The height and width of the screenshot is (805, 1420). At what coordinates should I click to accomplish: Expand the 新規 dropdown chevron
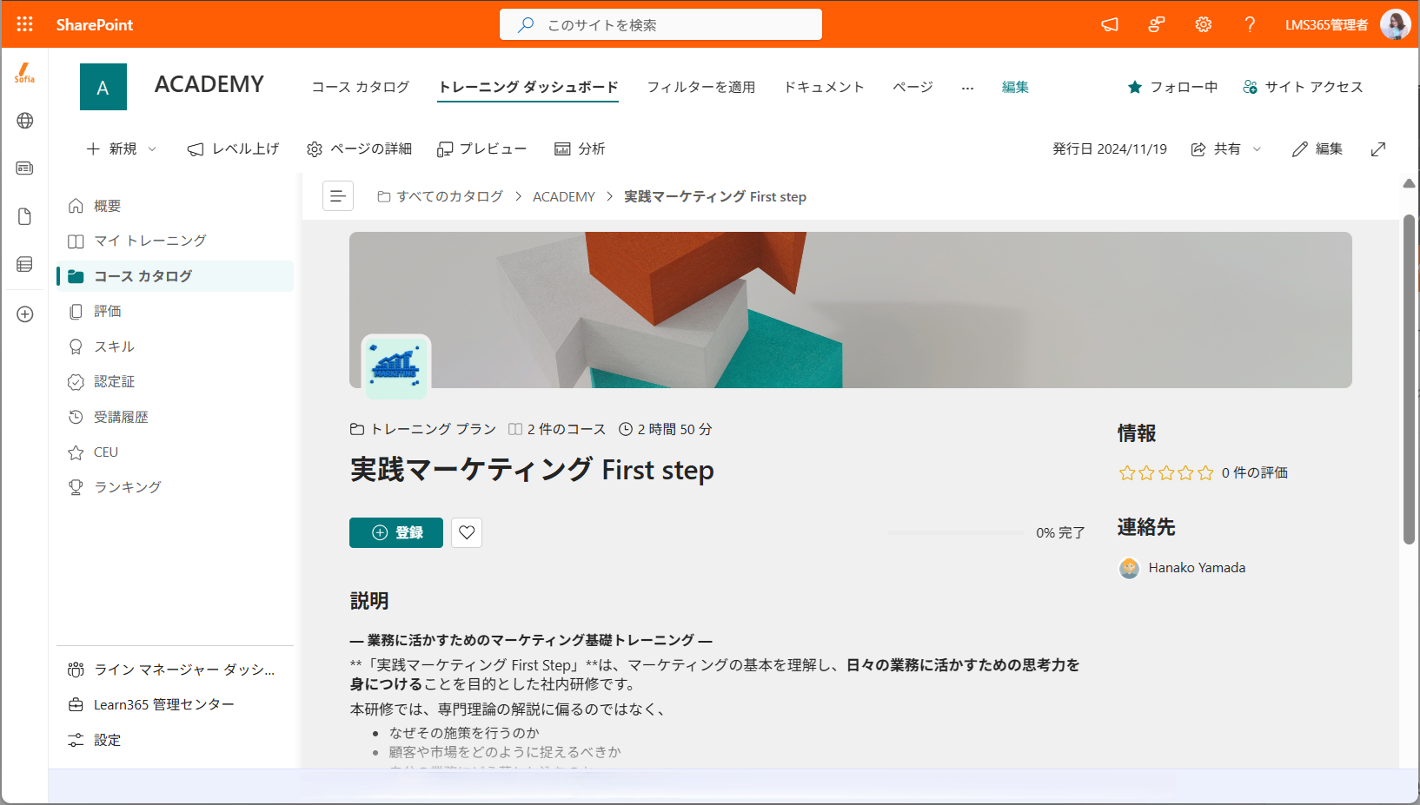pos(152,149)
